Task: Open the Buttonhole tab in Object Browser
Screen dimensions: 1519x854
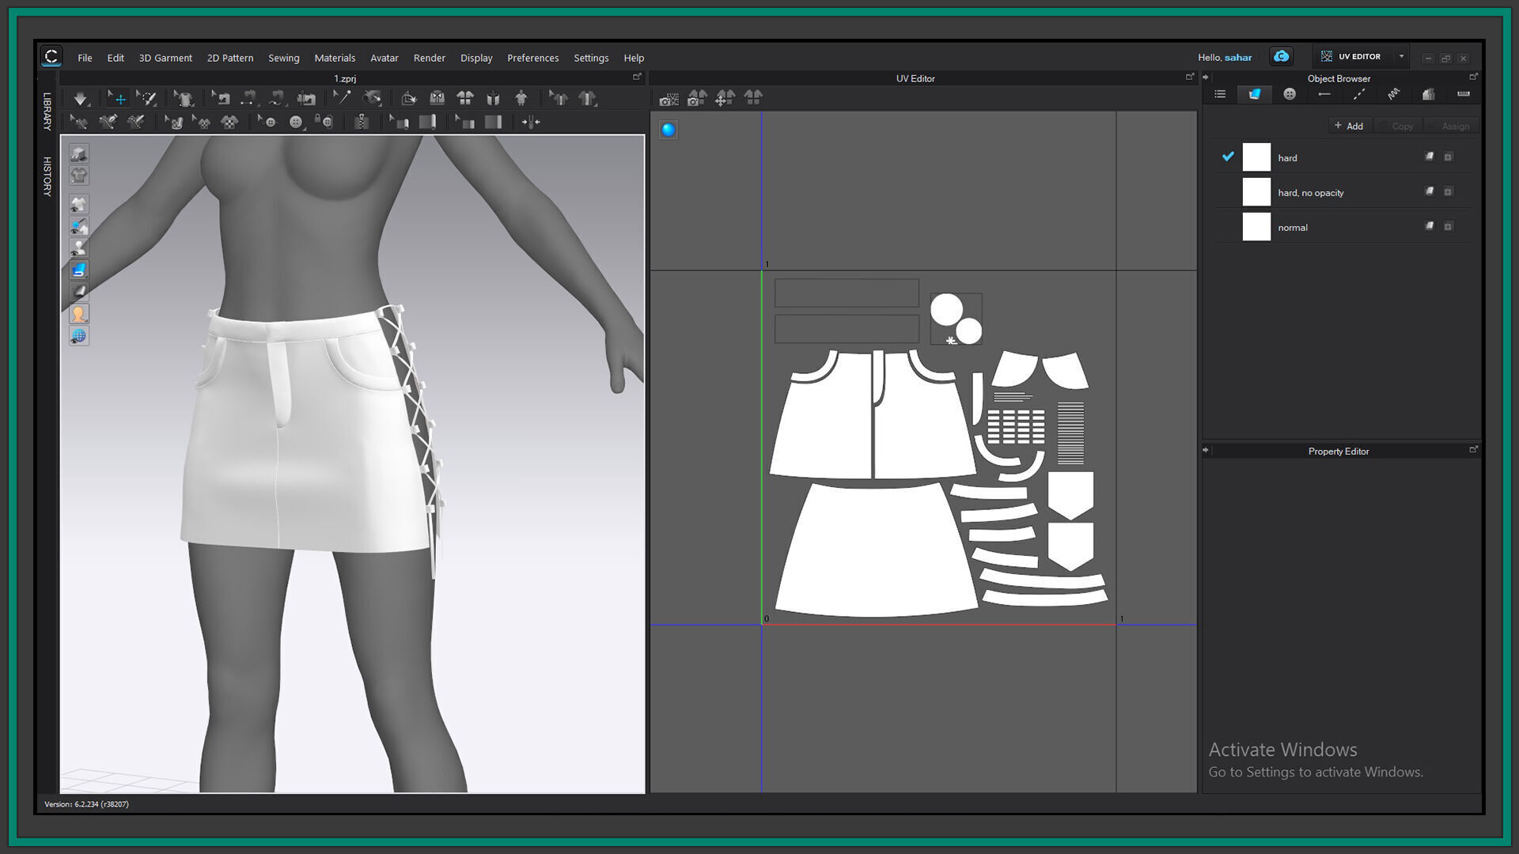Action: tap(1324, 94)
